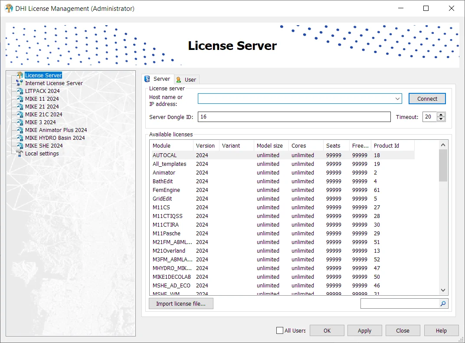Select the All_templates license row
The height and width of the screenshot is (343, 465).
click(x=282, y=164)
